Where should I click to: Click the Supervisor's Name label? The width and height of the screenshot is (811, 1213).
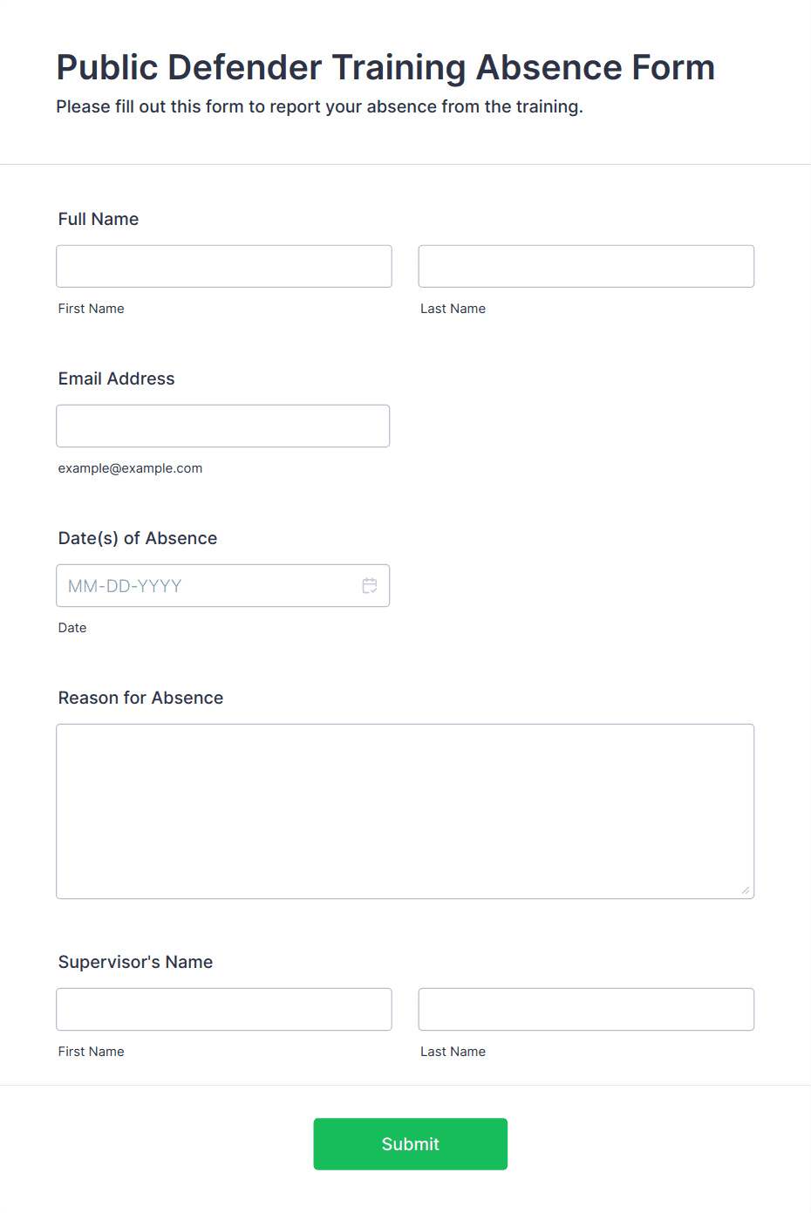136,962
